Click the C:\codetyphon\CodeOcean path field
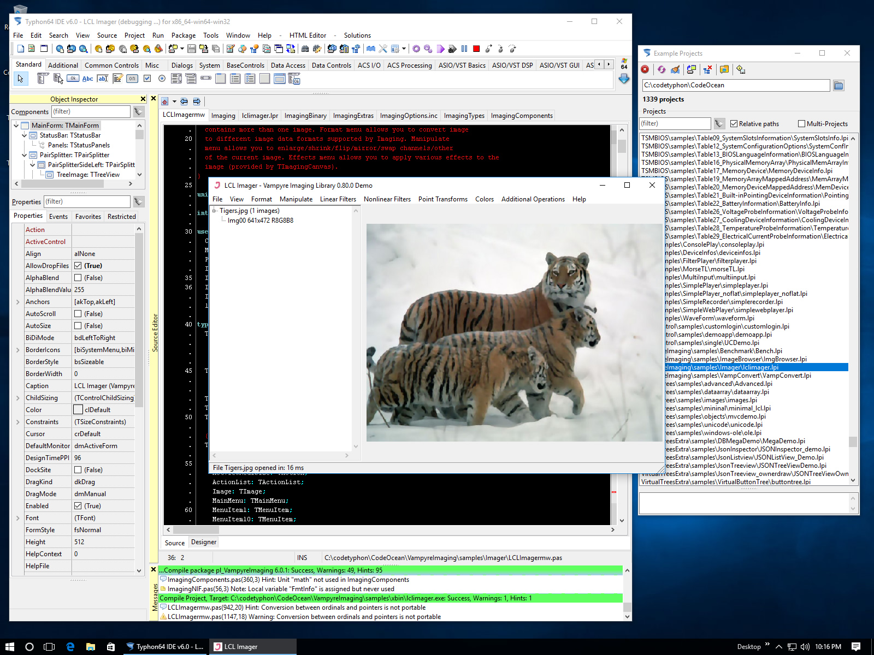Image resolution: width=874 pixels, height=655 pixels. 735,85
